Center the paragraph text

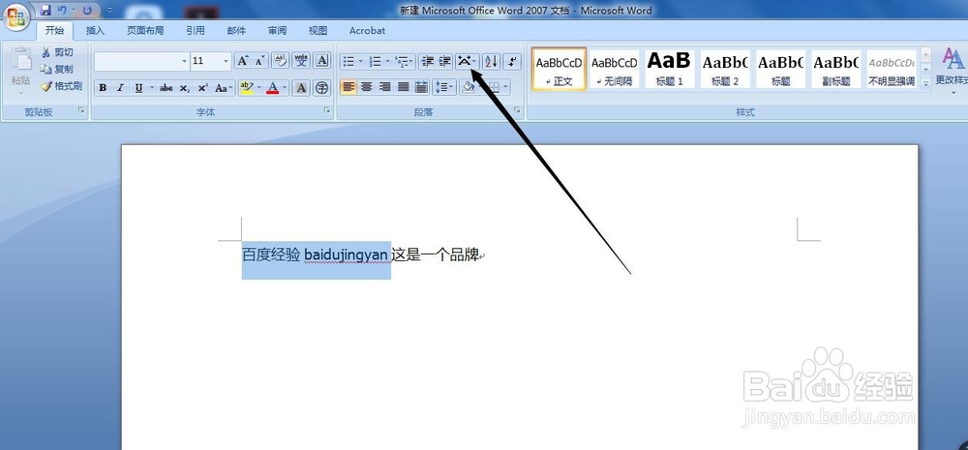click(367, 87)
